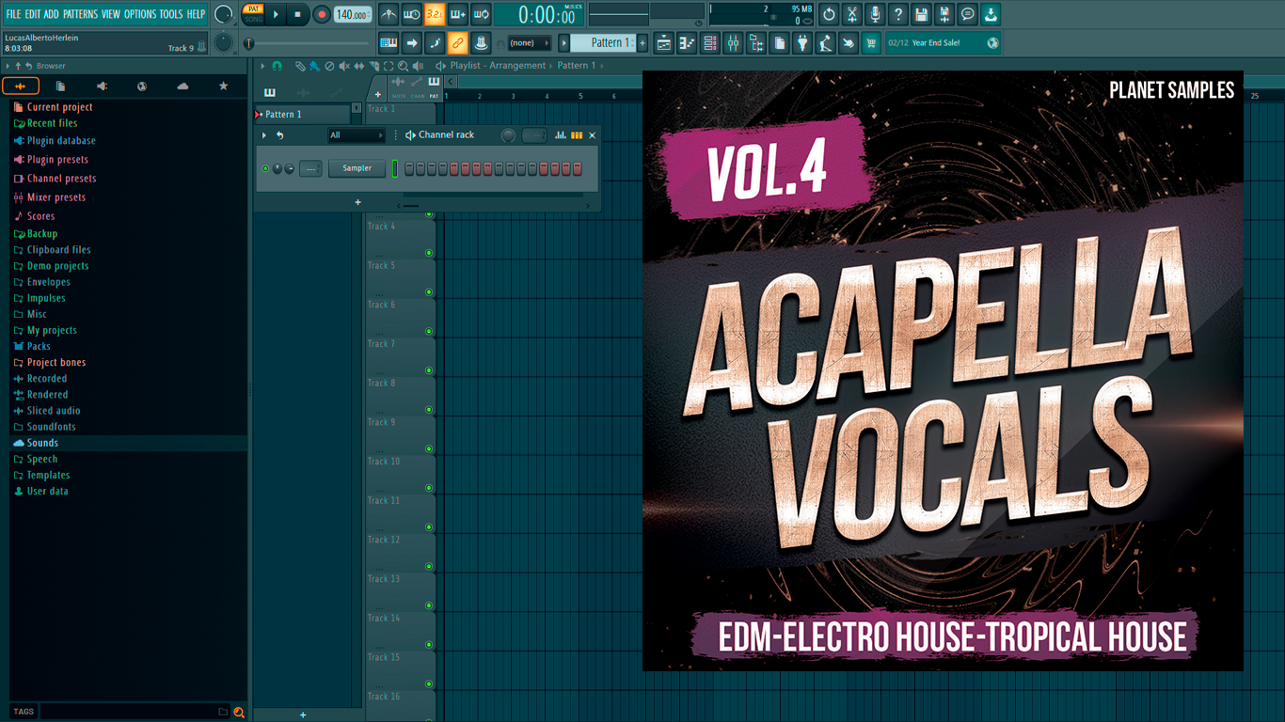Add a new channel with the plus button
The image size is (1285, 722).
(x=357, y=202)
